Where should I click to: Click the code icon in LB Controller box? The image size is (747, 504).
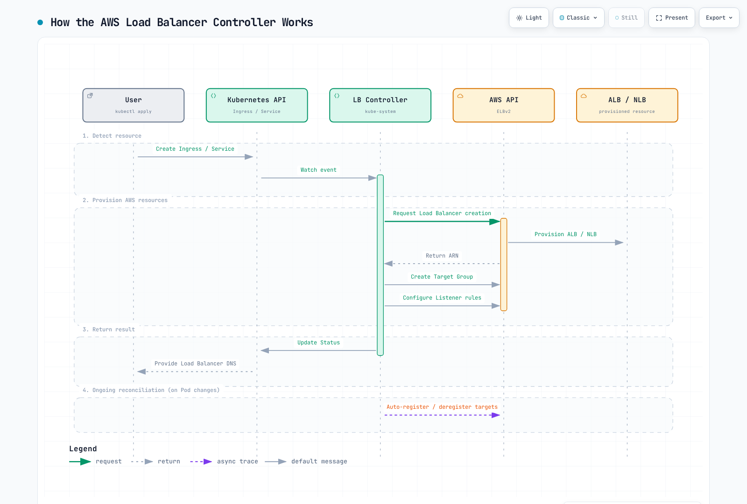tap(337, 96)
